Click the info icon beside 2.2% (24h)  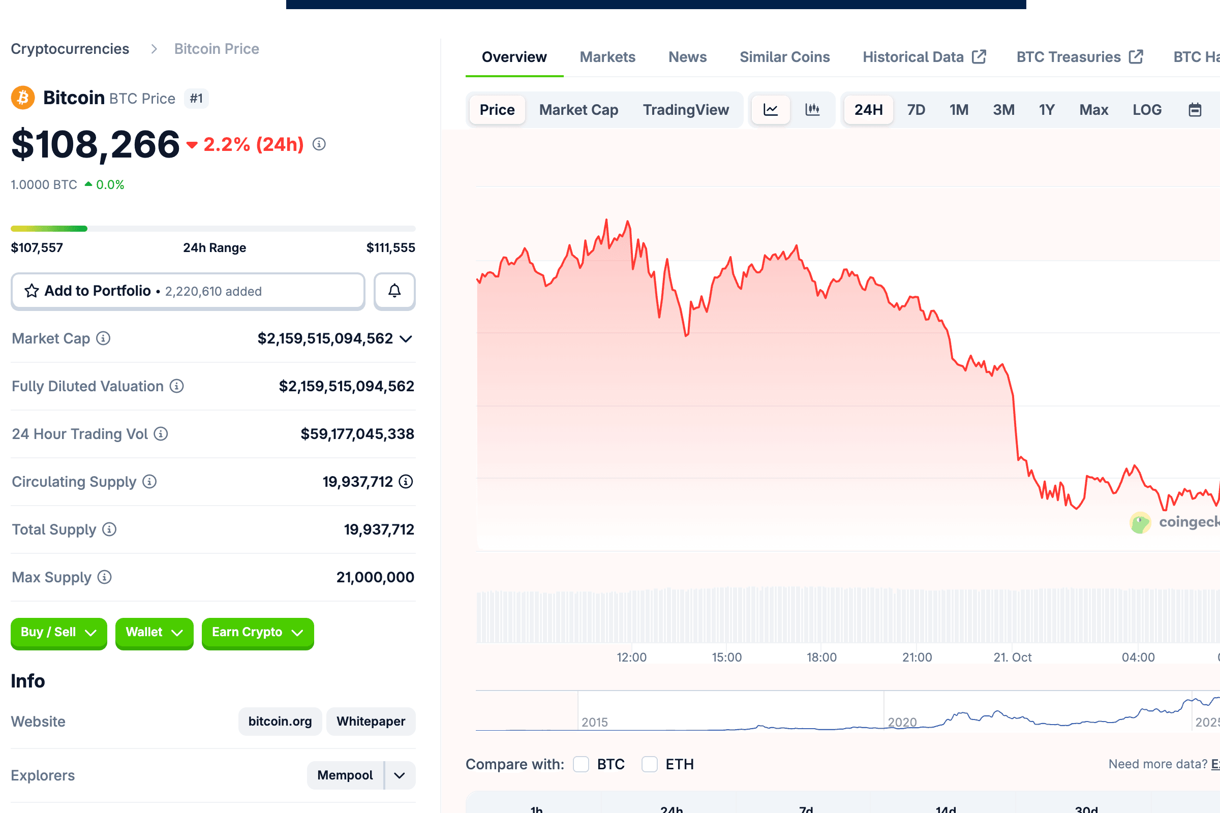point(319,144)
